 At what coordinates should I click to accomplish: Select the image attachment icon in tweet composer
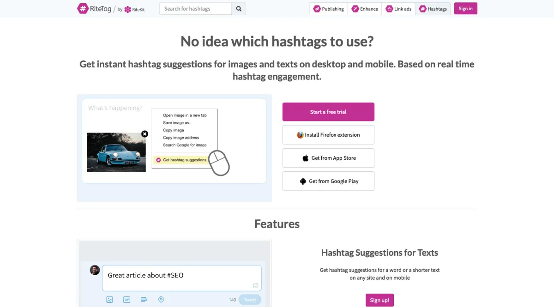tap(109, 299)
